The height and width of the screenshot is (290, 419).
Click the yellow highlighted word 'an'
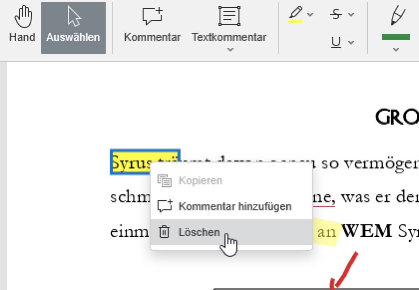[327, 232]
